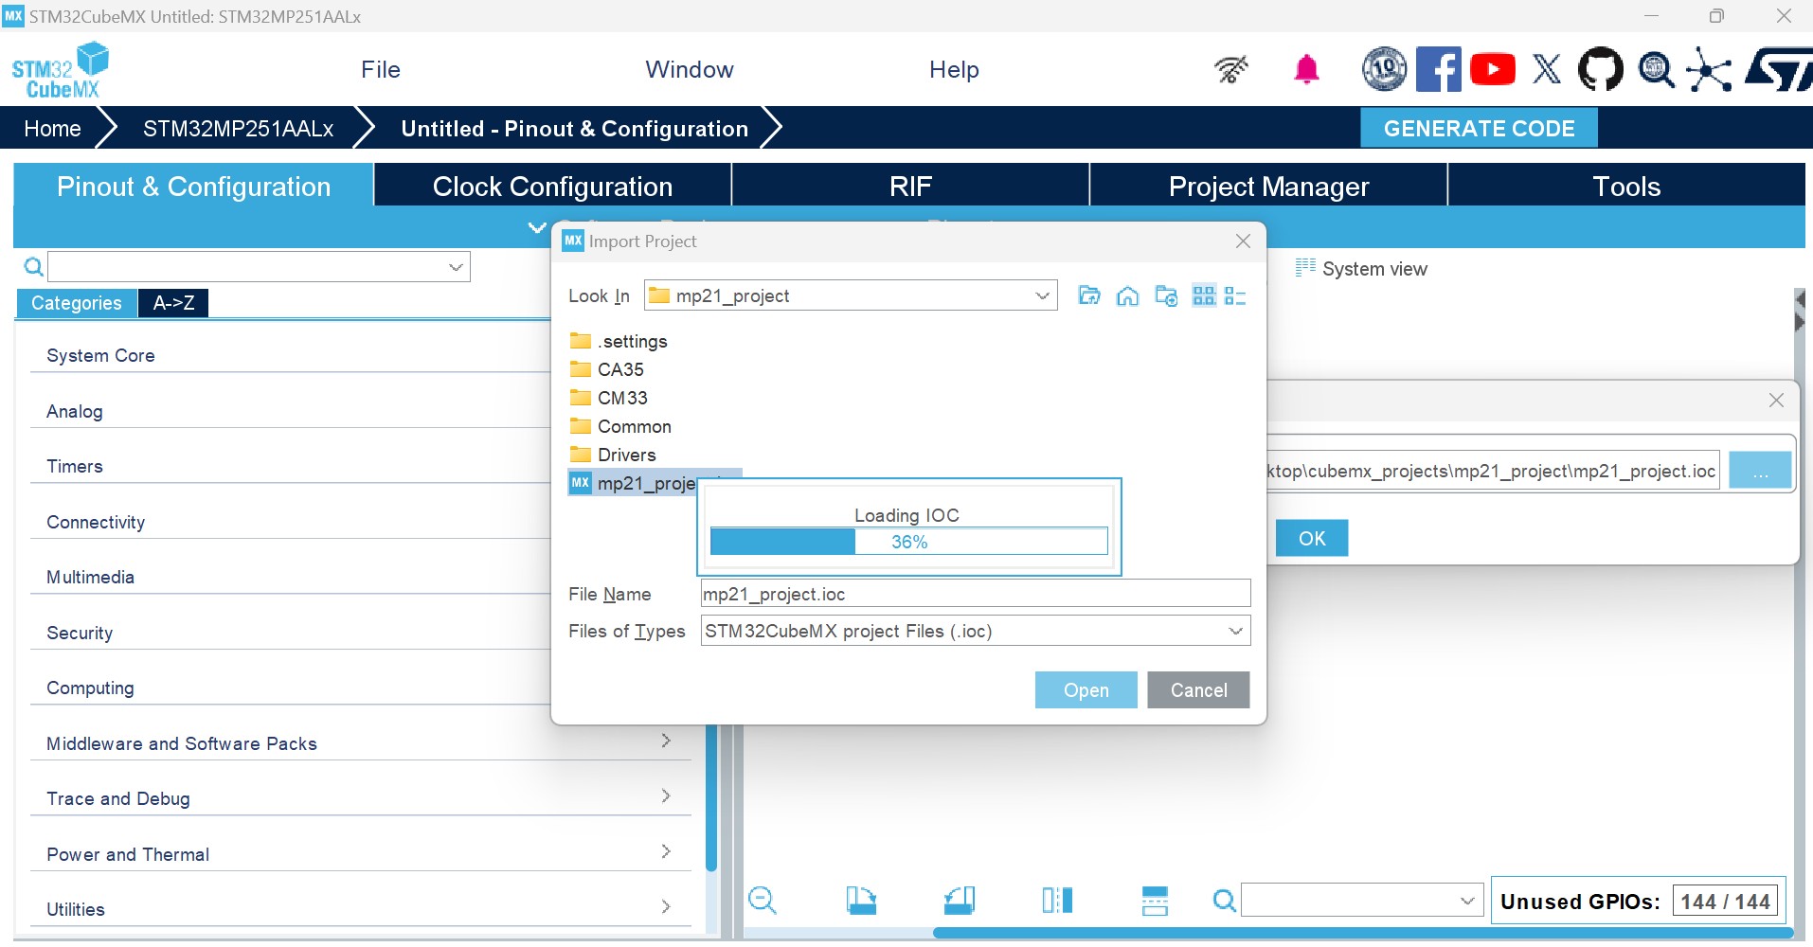This screenshot has width=1813, height=947.
Task: Switch Import Project to list view
Action: click(1204, 296)
